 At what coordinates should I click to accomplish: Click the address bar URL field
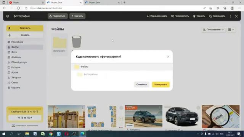[x=113, y=8]
